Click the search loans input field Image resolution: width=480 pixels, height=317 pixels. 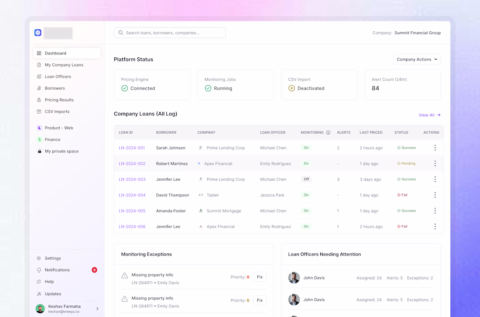(x=170, y=33)
